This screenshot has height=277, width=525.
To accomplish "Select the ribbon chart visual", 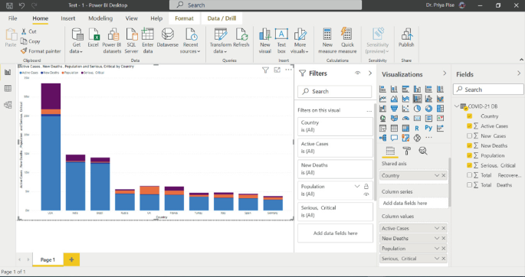I will point(440,99).
